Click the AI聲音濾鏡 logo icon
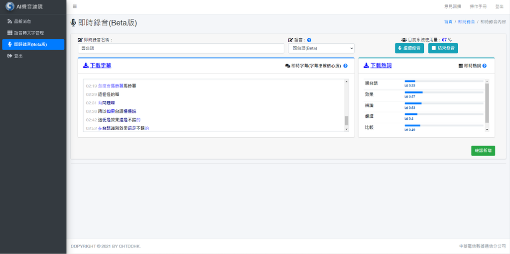The width and height of the screenshot is (510, 254). coord(10,6)
